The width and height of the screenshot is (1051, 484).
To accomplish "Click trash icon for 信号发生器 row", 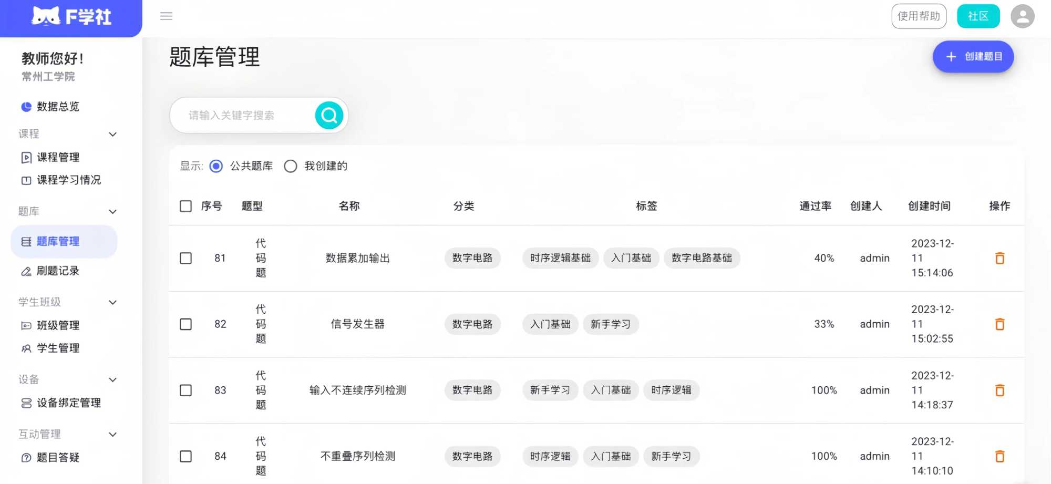I will (x=1000, y=324).
